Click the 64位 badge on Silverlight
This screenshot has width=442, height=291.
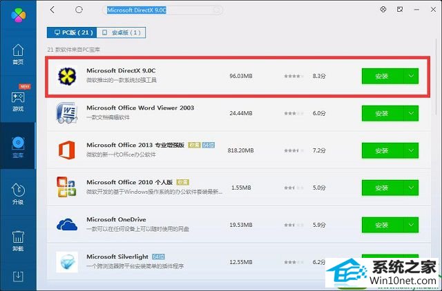[158, 257]
